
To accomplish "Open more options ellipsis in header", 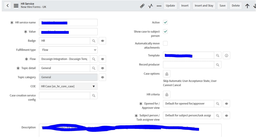I will [x=159, y=6].
